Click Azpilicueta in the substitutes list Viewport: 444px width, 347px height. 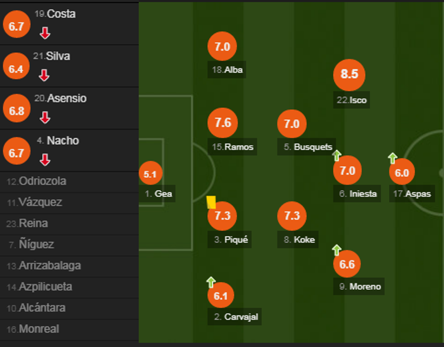45,287
